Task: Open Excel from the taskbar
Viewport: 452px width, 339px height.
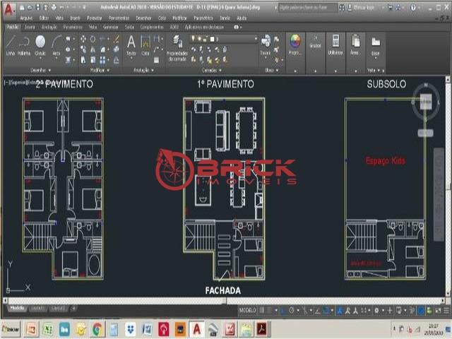Action: click(x=48, y=329)
